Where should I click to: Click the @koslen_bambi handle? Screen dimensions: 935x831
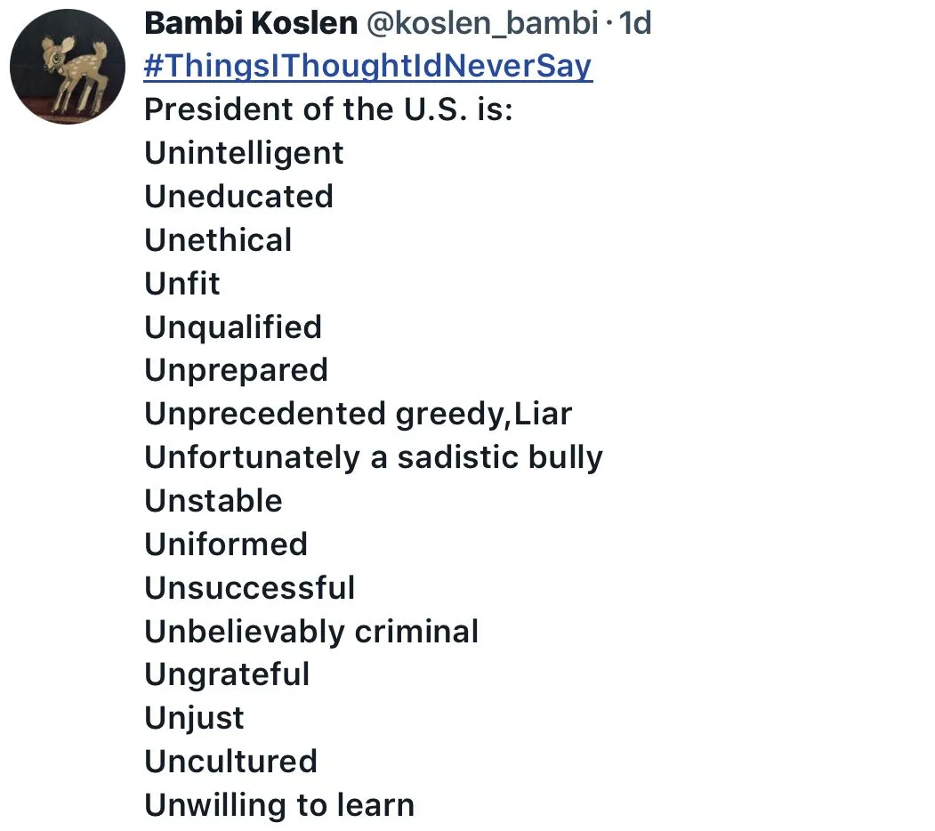click(x=482, y=24)
